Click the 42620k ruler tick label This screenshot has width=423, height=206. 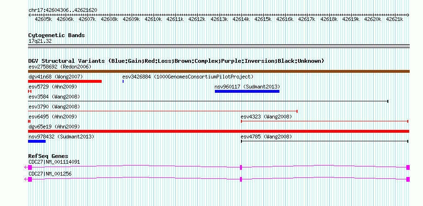(x=373, y=19)
